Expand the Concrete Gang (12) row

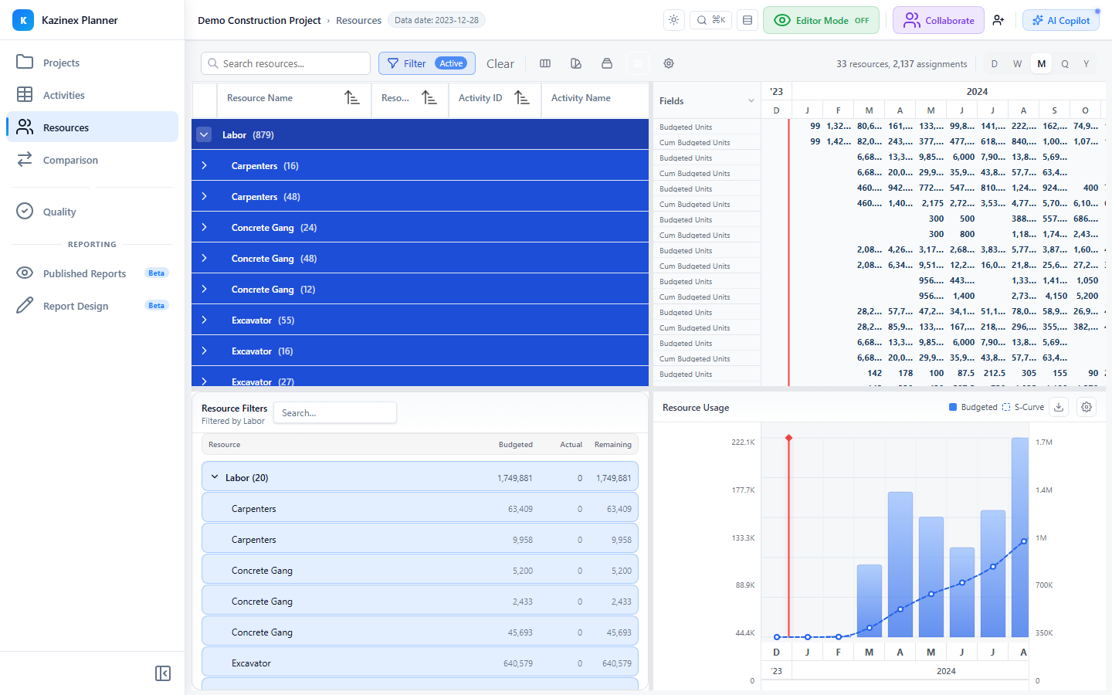click(x=204, y=289)
